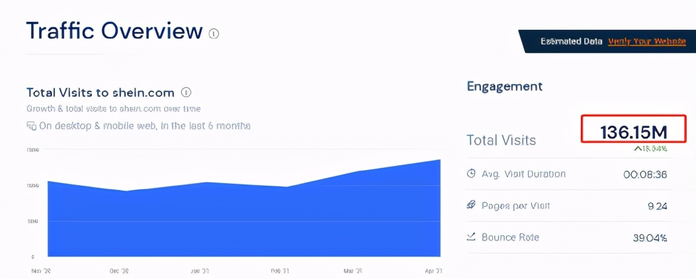Click the Total Visits to shein.com heading
Viewport: 696px width, 279px height.
coord(100,93)
